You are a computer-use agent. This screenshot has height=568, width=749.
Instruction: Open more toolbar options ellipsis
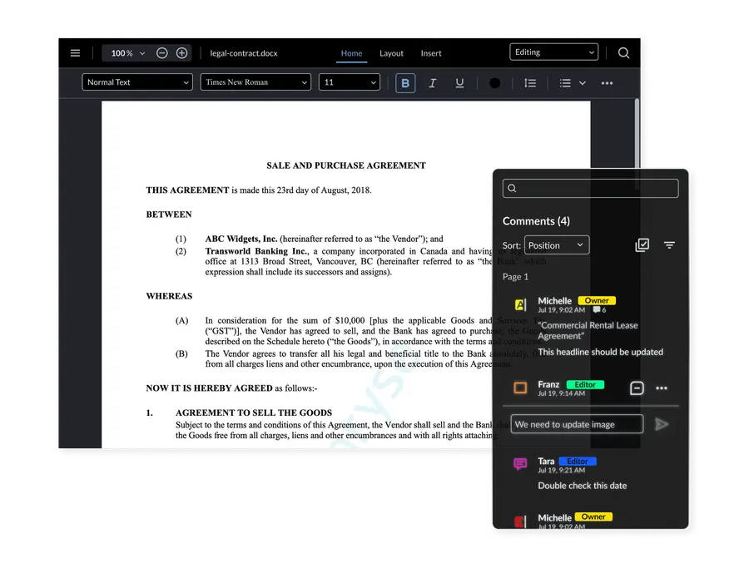(x=607, y=83)
